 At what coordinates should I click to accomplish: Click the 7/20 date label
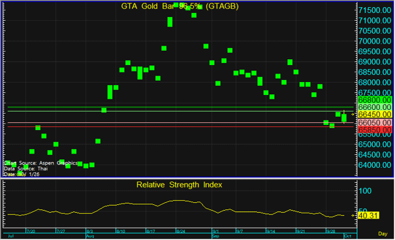[x=31, y=231]
